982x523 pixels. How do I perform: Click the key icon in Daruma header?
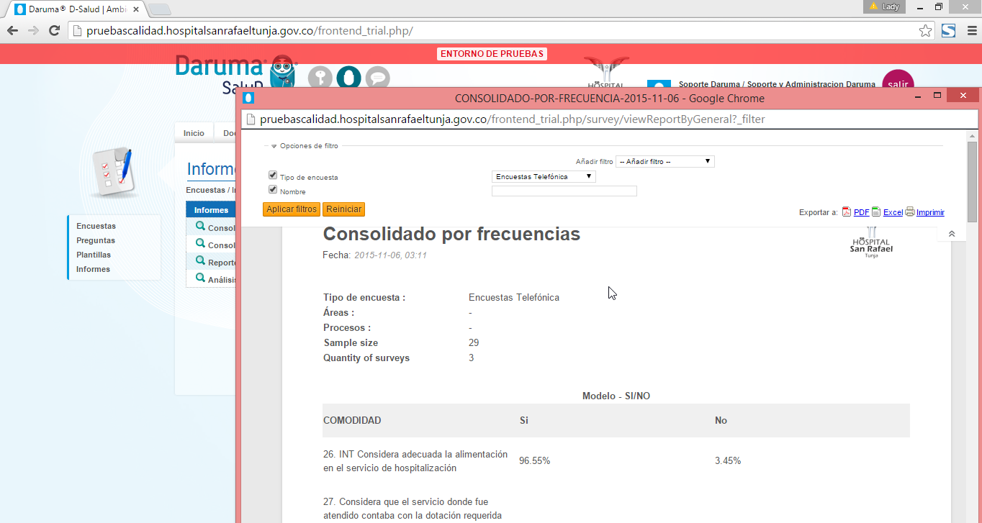[320, 77]
